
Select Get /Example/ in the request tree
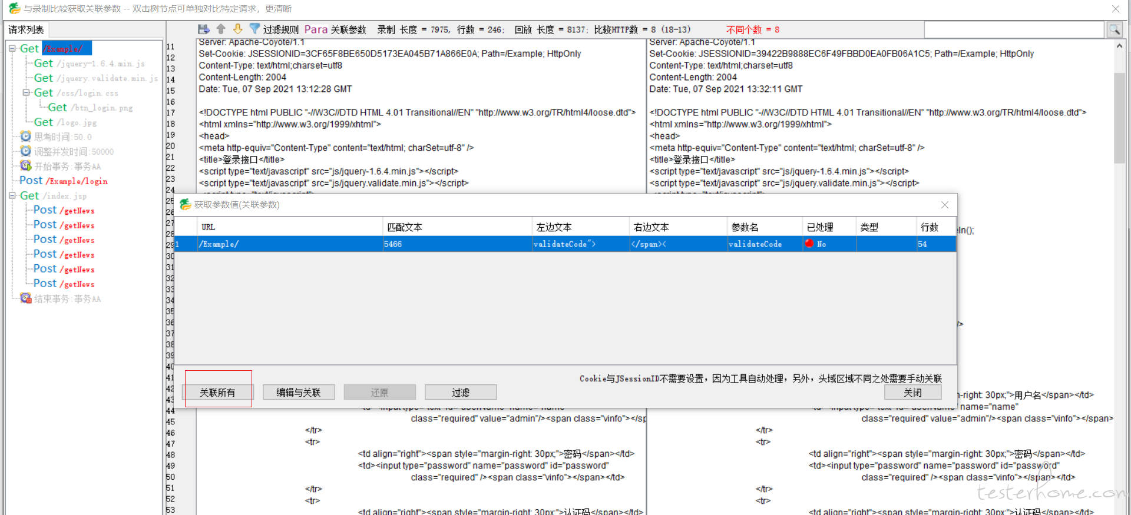click(55, 48)
